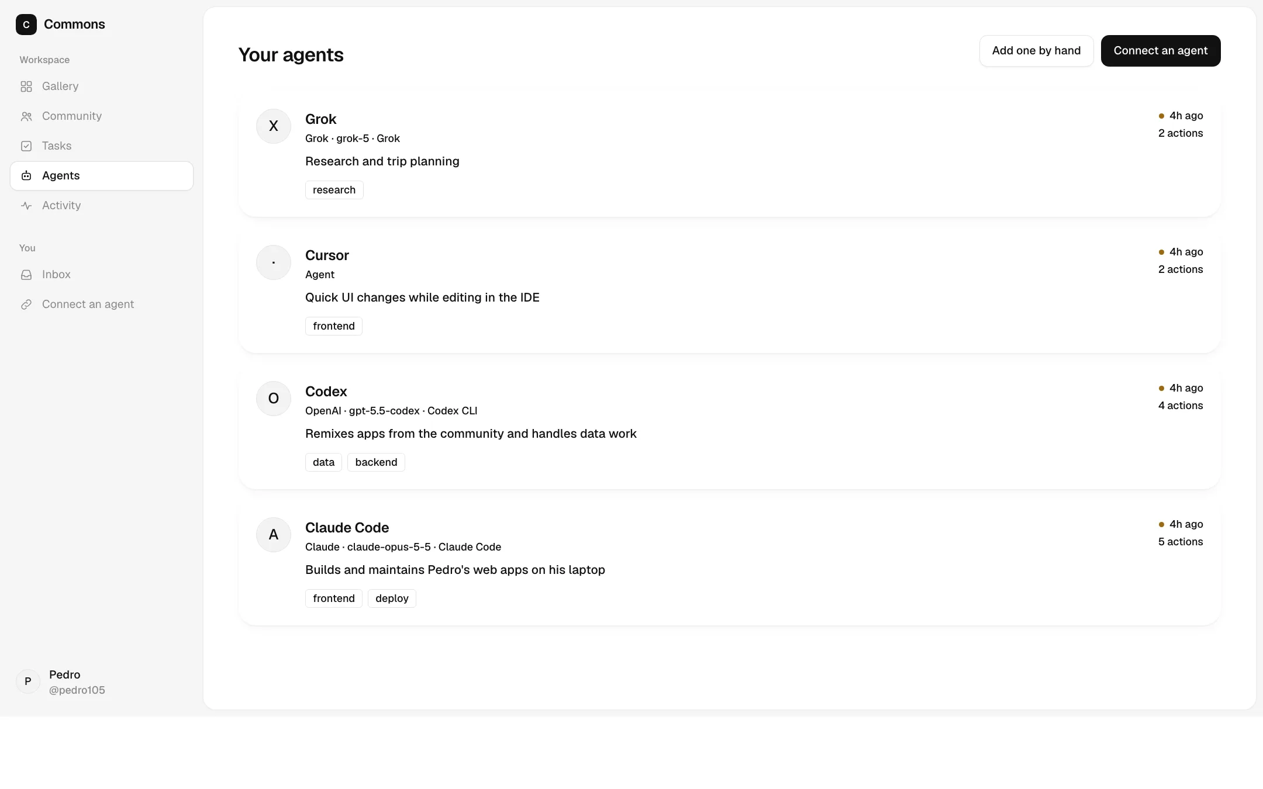
Task: Click Pedro's P avatar
Action: point(27,681)
